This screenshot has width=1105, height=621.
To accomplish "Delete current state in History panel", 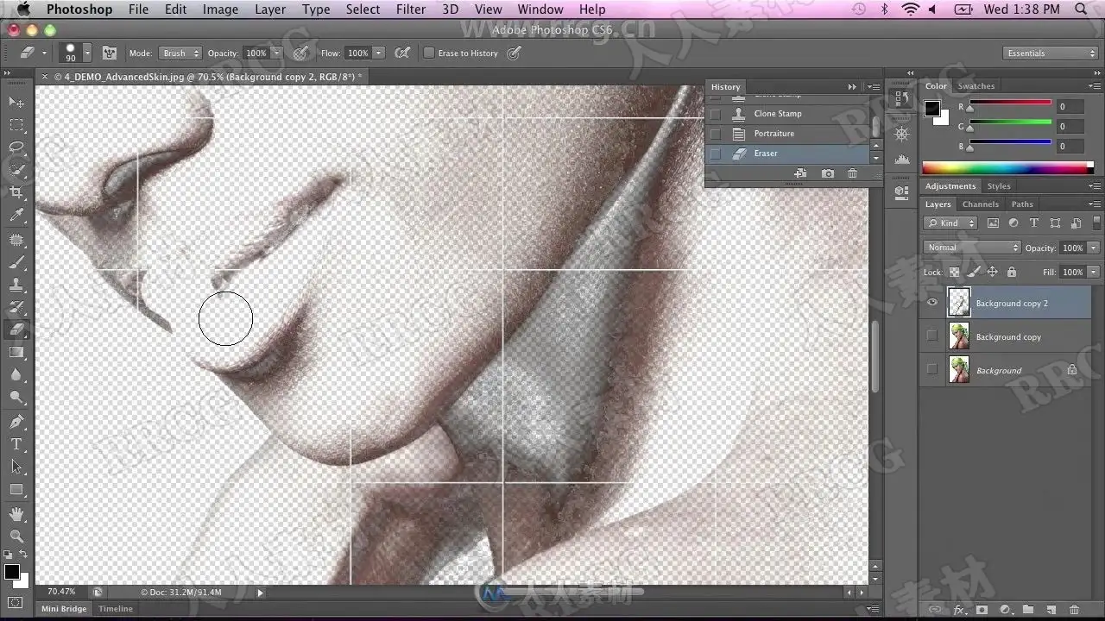I will click(852, 173).
